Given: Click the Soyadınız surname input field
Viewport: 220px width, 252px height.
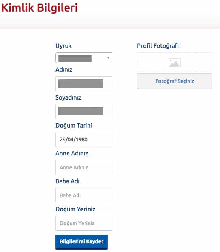Looking at the screenshot, I should pyautogui.click(x=84, y=112).
